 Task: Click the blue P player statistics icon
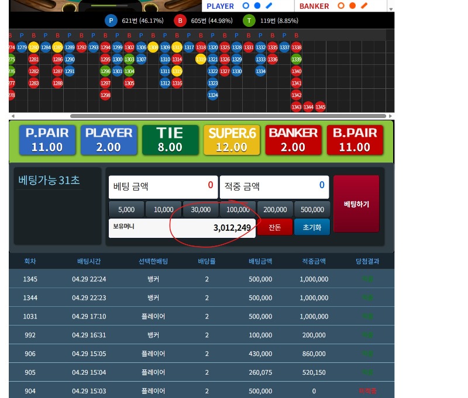[111, 21]
